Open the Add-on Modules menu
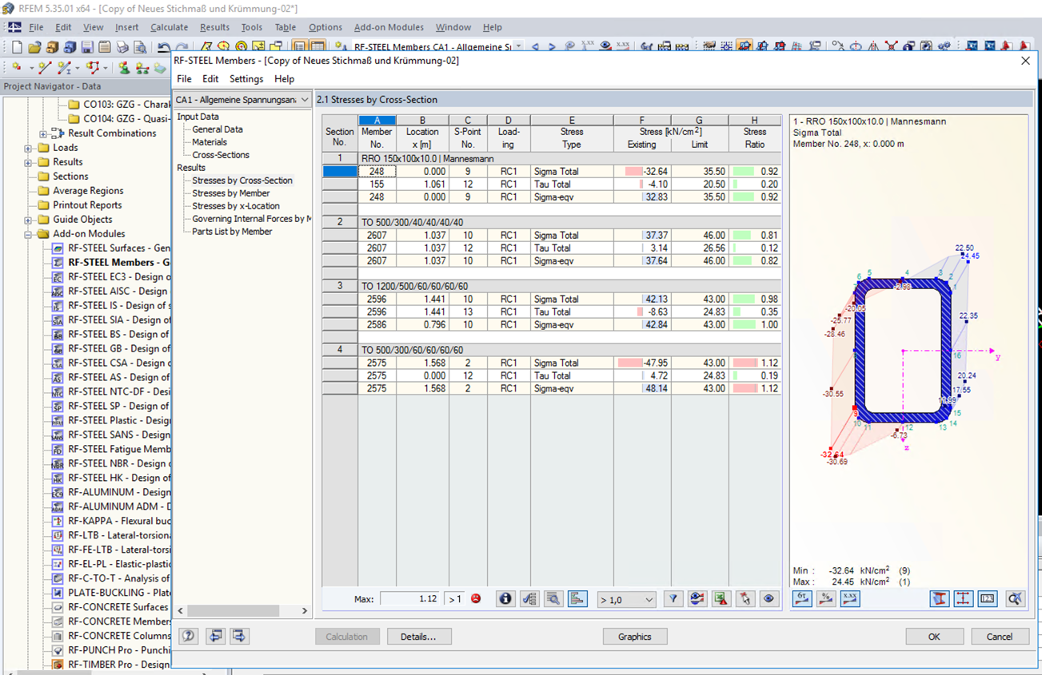 click(x=389, y=27)
